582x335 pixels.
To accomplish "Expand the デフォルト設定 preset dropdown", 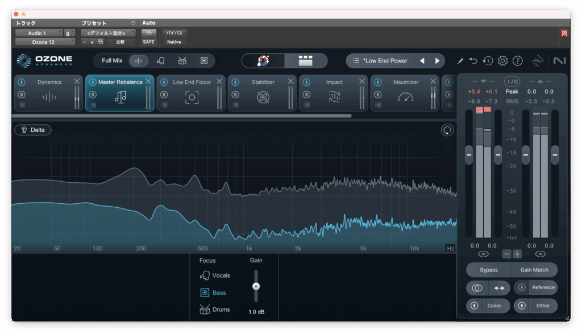I will pos(108,33).
